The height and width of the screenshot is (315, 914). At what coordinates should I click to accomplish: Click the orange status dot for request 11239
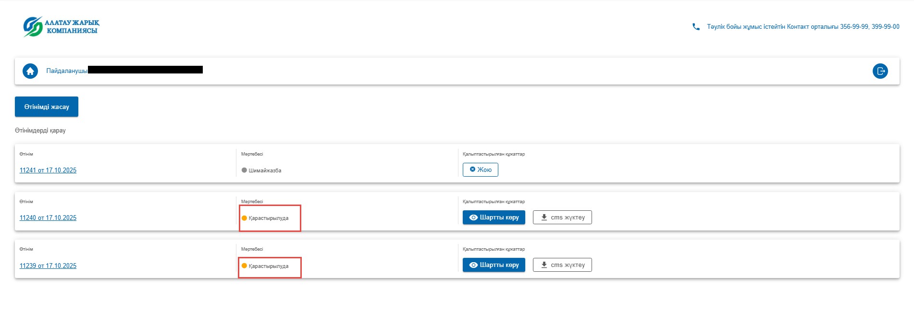tap(244, 266)
